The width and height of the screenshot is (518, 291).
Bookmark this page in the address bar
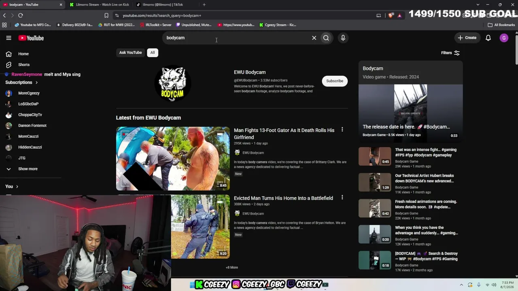(106, 15)
